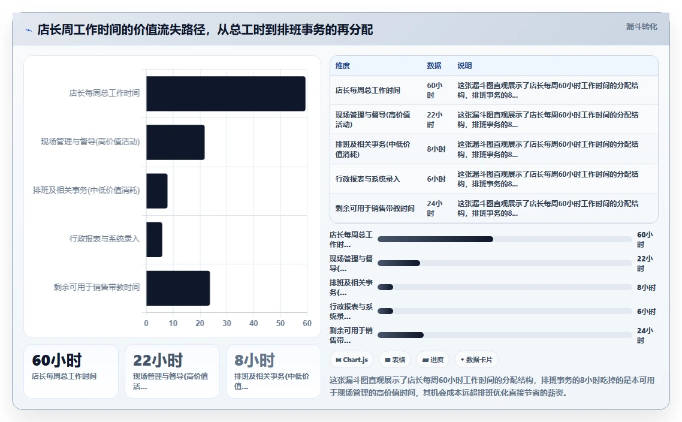The width and height of the screenshot is (682, 422).
Task: Select the 进度 chip
Action: (x=433, y=360)
